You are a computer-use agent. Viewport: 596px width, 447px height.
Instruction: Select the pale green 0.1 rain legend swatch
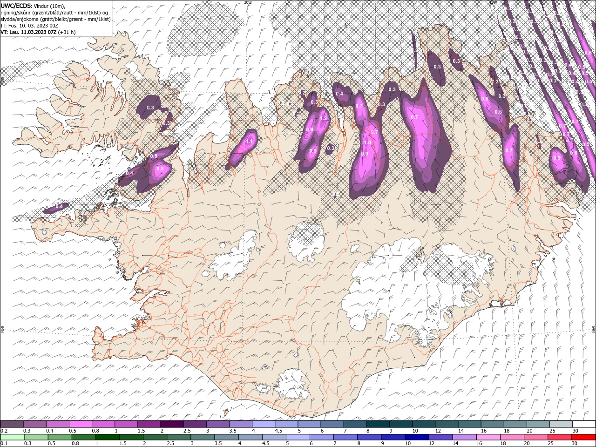pyautogui.click(x=12, y=437)
